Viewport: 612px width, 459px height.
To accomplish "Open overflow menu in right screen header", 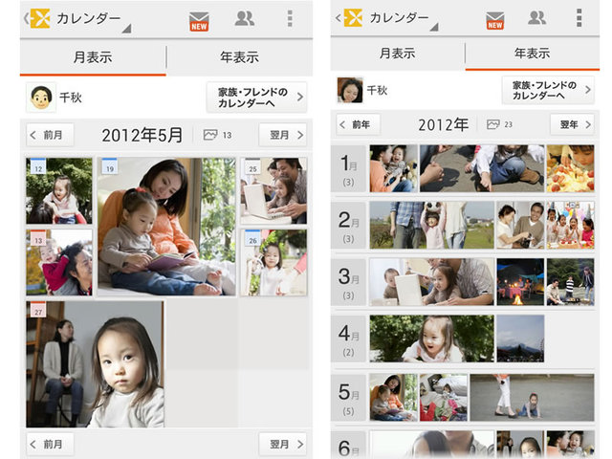I will [x=579, y=18].
